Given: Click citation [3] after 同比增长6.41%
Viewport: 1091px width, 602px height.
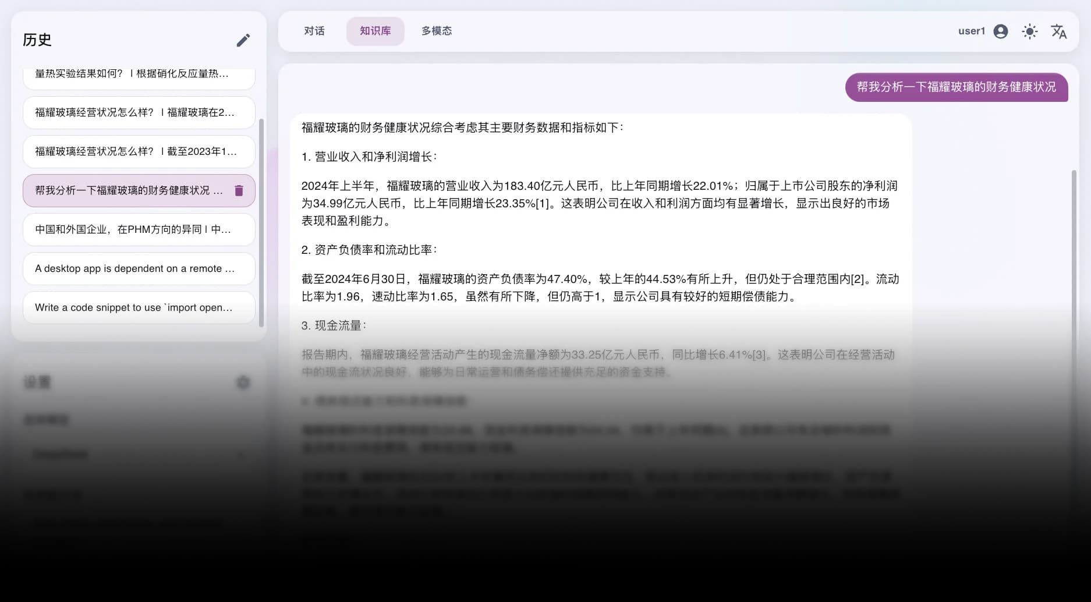Looking at the screenshot, I should (x=759, y=355).
